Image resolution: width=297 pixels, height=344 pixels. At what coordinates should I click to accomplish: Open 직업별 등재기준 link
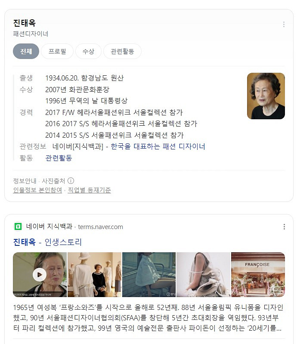pyautogui.click(x=89, y=190)
